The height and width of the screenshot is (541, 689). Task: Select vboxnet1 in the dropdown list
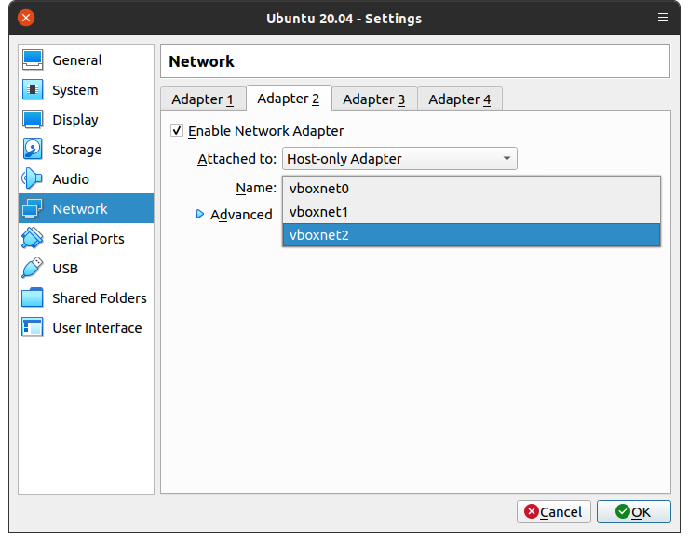click(x=471, y=212)
